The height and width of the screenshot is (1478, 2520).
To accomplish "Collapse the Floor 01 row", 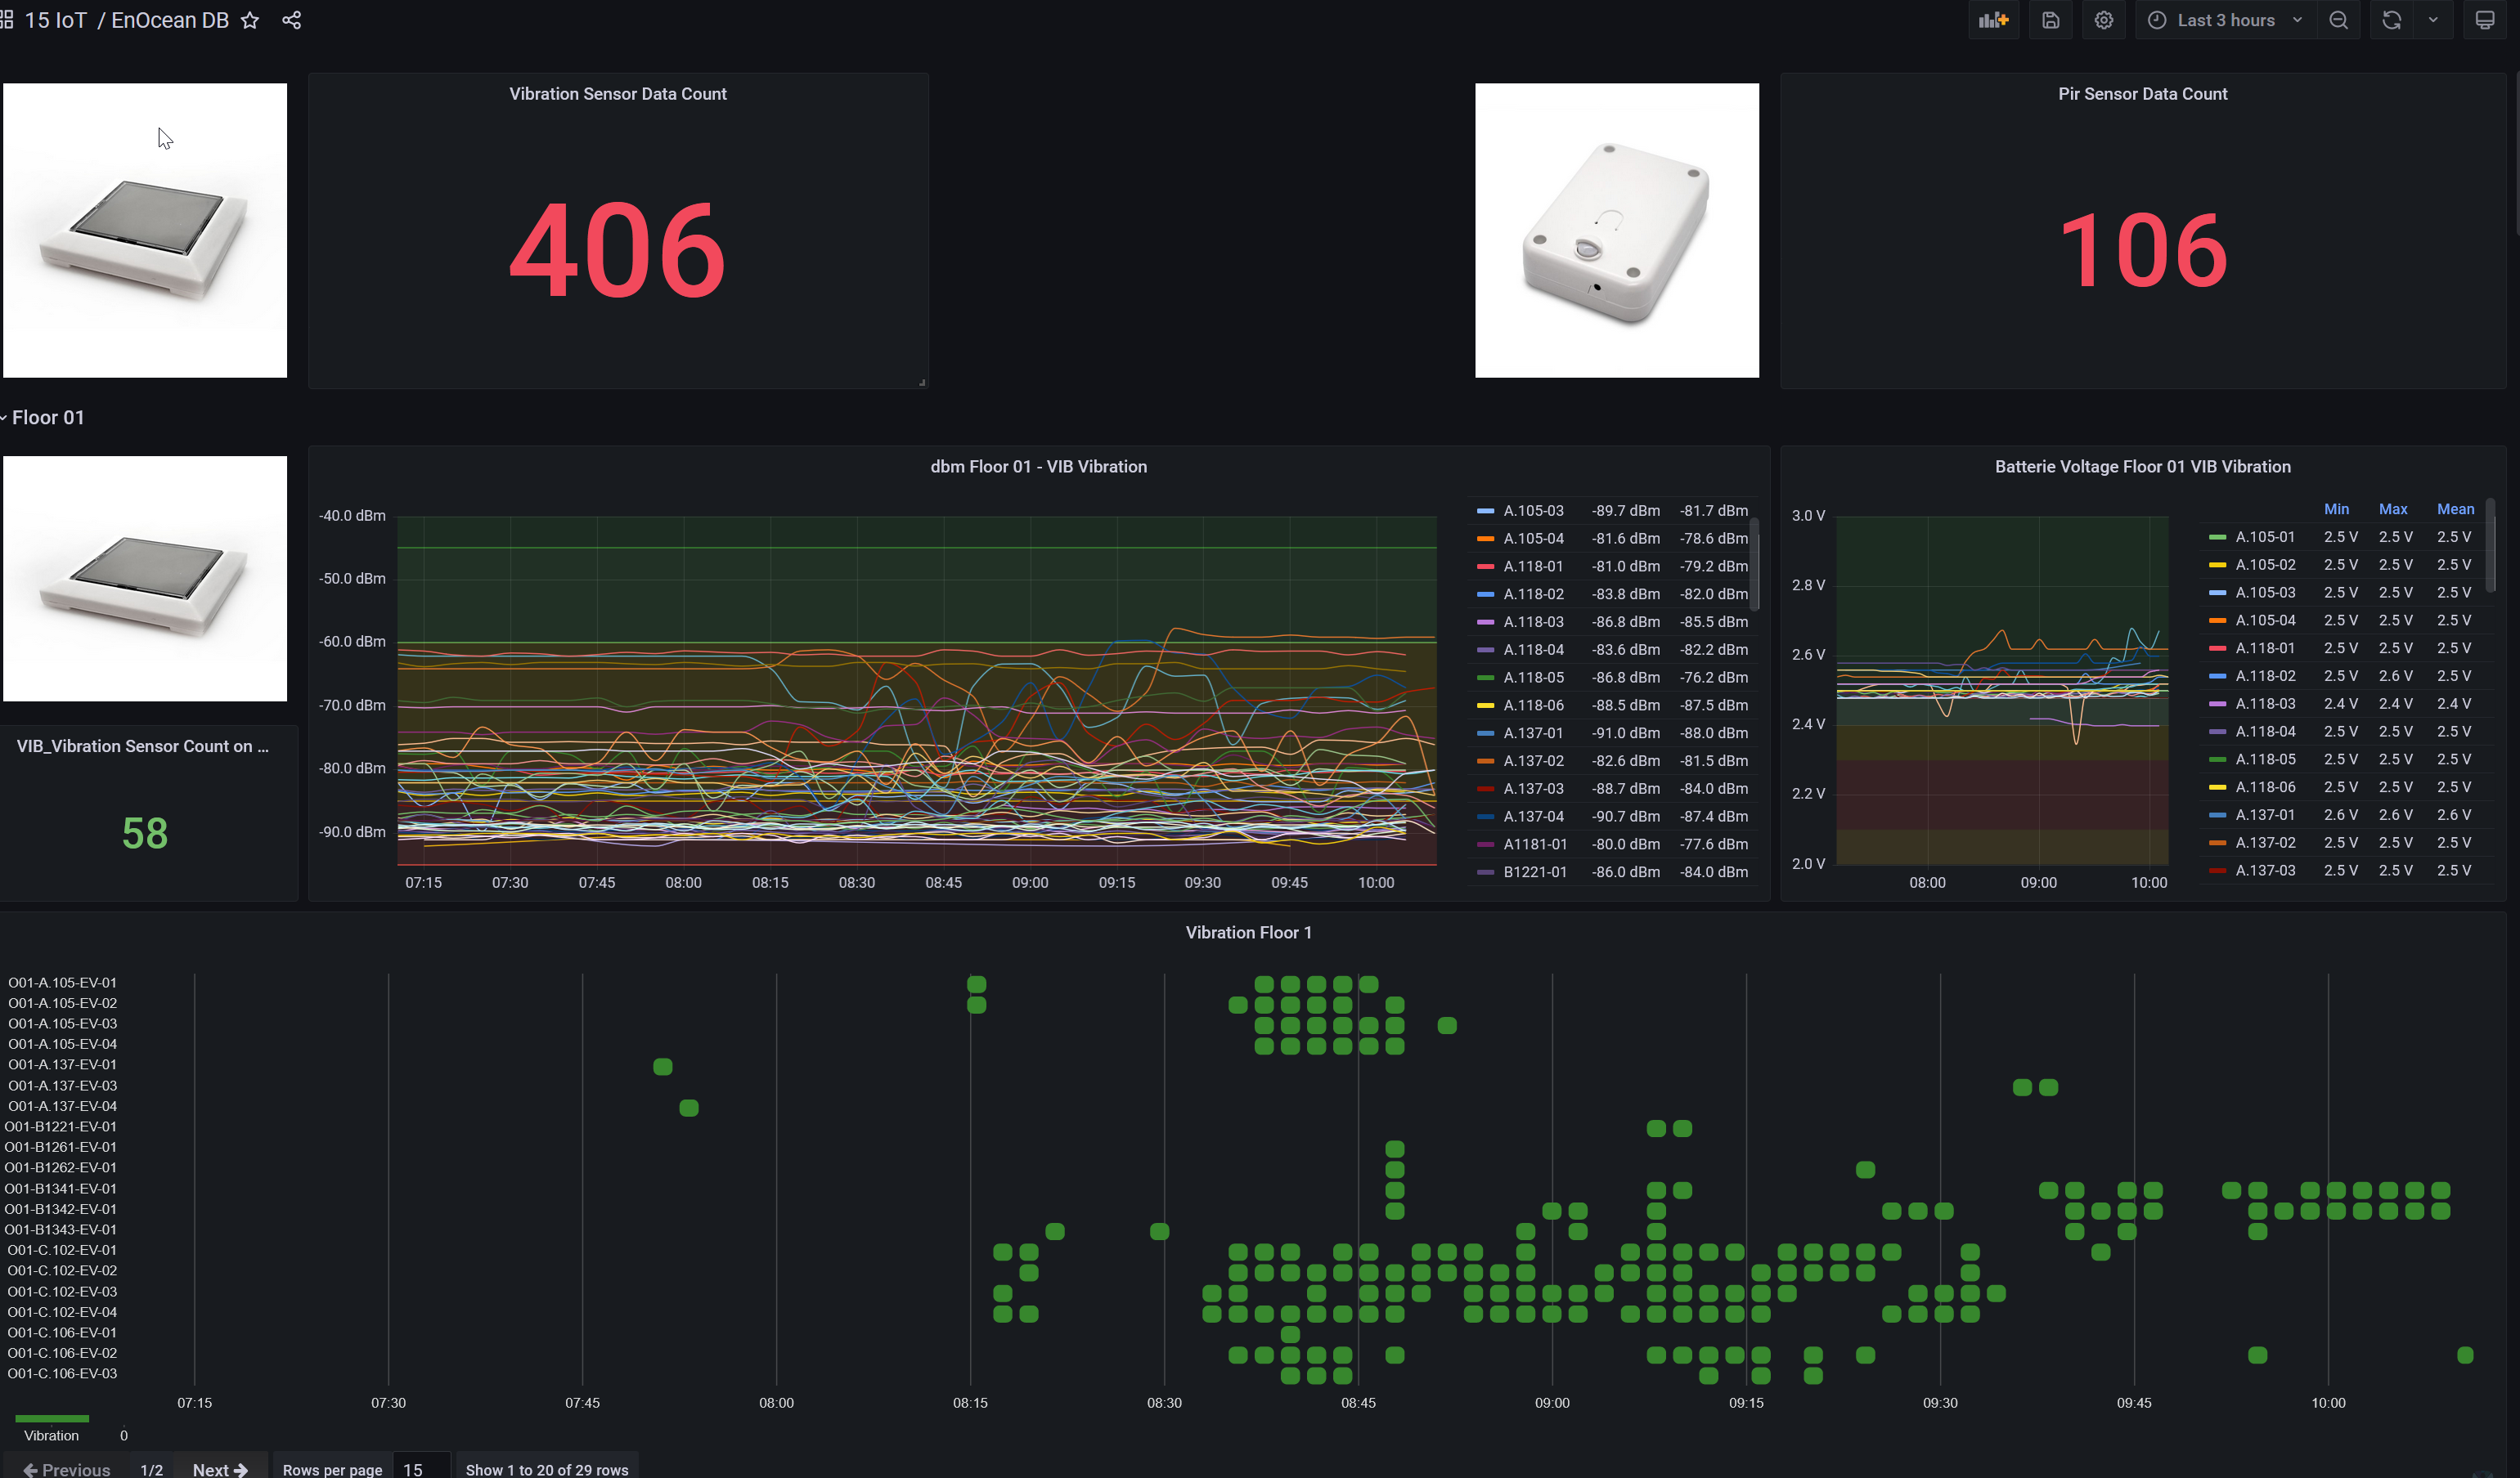I will coord(48,417).
